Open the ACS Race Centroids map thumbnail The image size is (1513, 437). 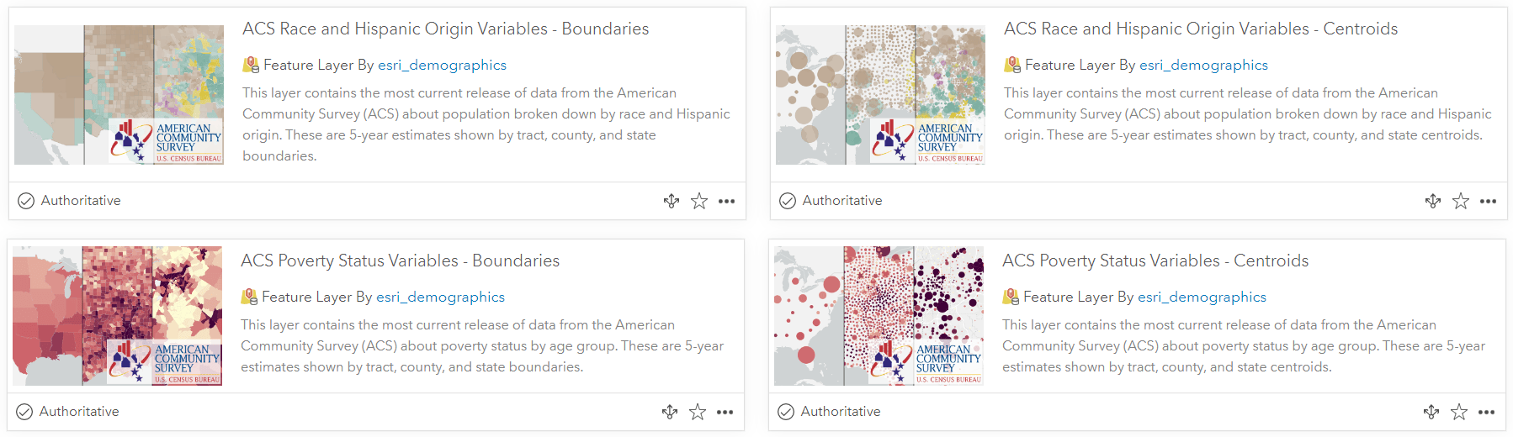point(880,94)
